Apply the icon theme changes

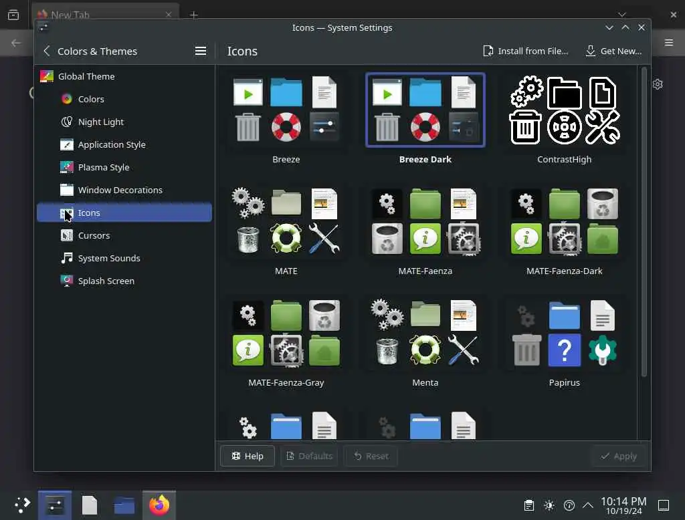point(619,457)
